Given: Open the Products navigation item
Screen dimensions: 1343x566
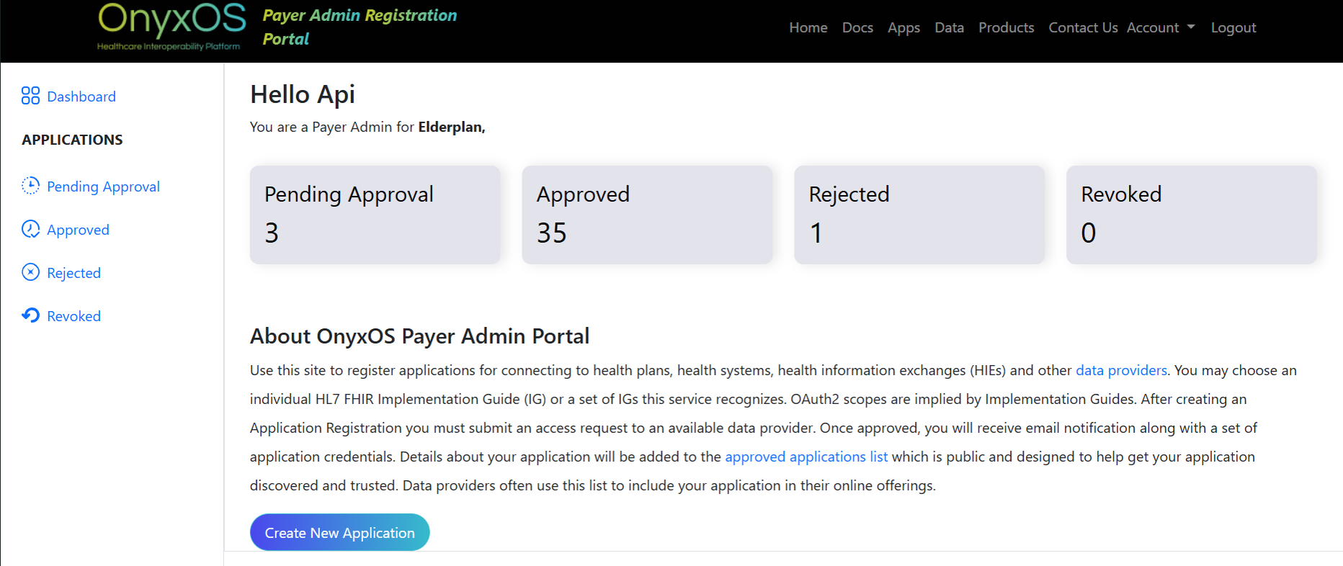Looking at the screenshot, I should tap(1006, 27).
